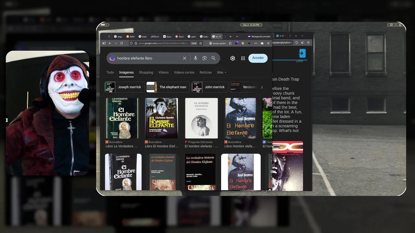Image resolution: width=415 pixels, height=233 pixels.
Task: Open Libro La Verdadera result link
Action: click(x=121, y=146)
